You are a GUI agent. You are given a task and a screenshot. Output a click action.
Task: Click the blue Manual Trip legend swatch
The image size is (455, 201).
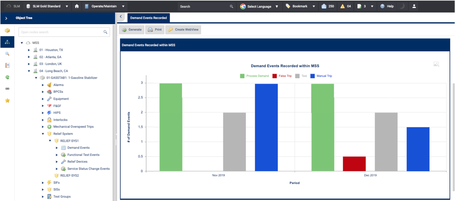click(x=312, y=76)
